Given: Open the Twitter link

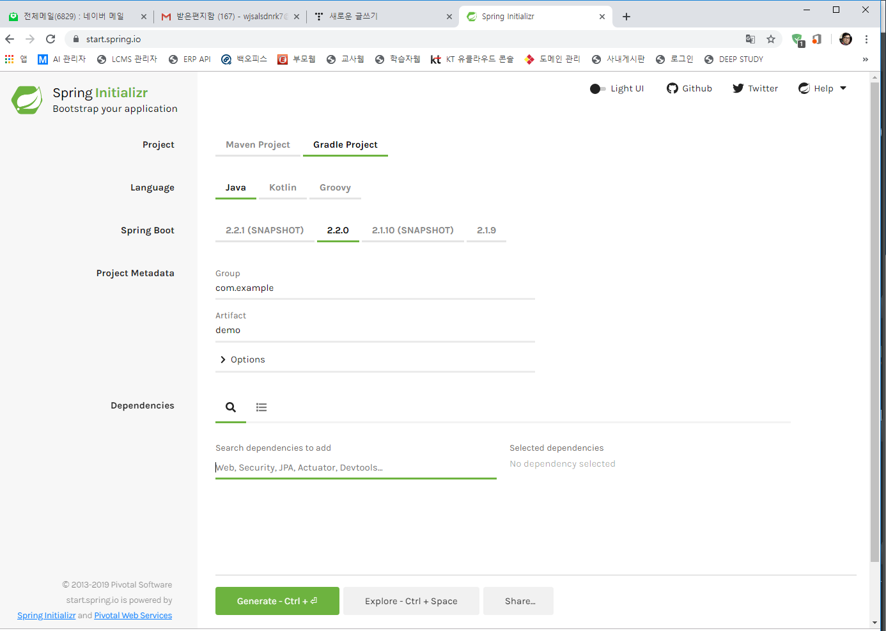Looking at the screenshot, I should [755, 88].
